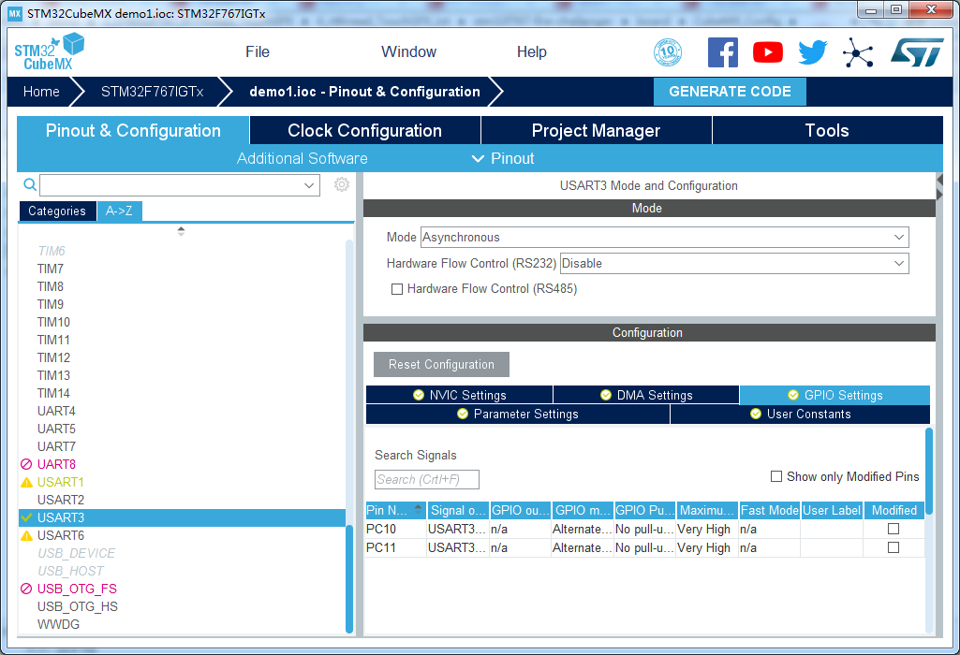960x655 pixels.
Task: Select USART2 in peripheral list
Action: click(x=61, y=500)
